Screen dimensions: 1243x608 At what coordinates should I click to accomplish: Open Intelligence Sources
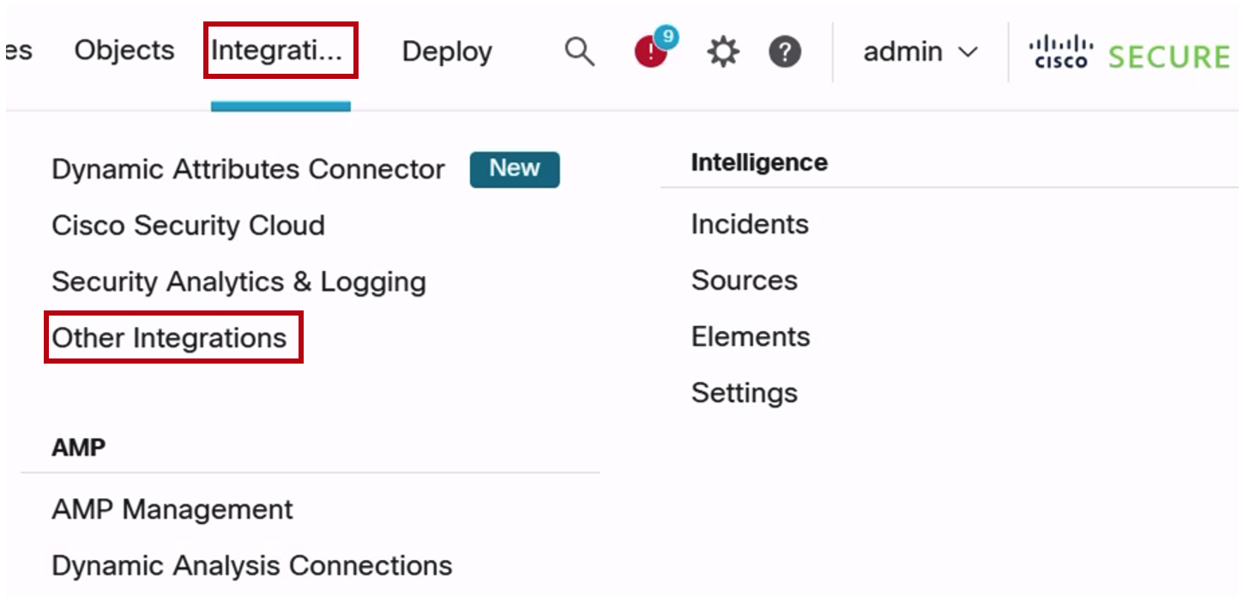[x=745, y=280]
